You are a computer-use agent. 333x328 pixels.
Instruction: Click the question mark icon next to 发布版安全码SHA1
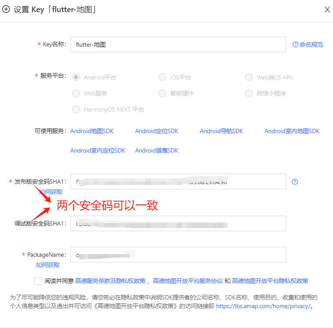pos(295,182)
